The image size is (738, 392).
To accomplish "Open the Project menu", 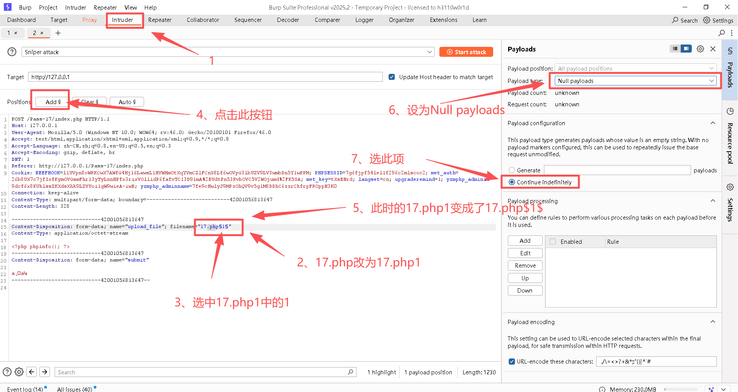I will 48,7.
